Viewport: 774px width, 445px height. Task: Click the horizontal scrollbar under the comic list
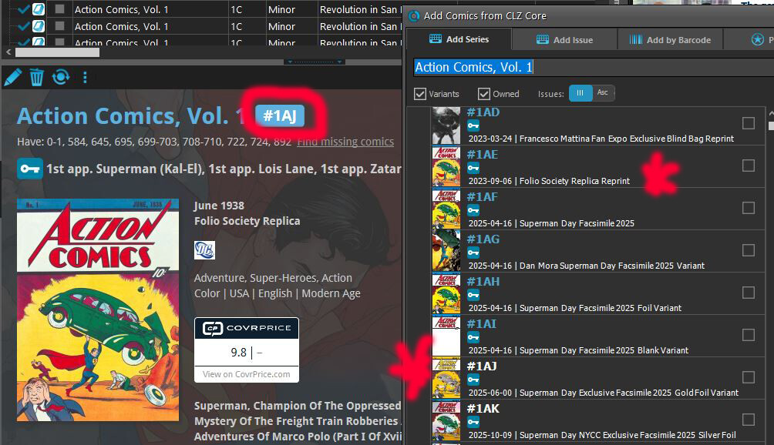(x=57, y=52)
